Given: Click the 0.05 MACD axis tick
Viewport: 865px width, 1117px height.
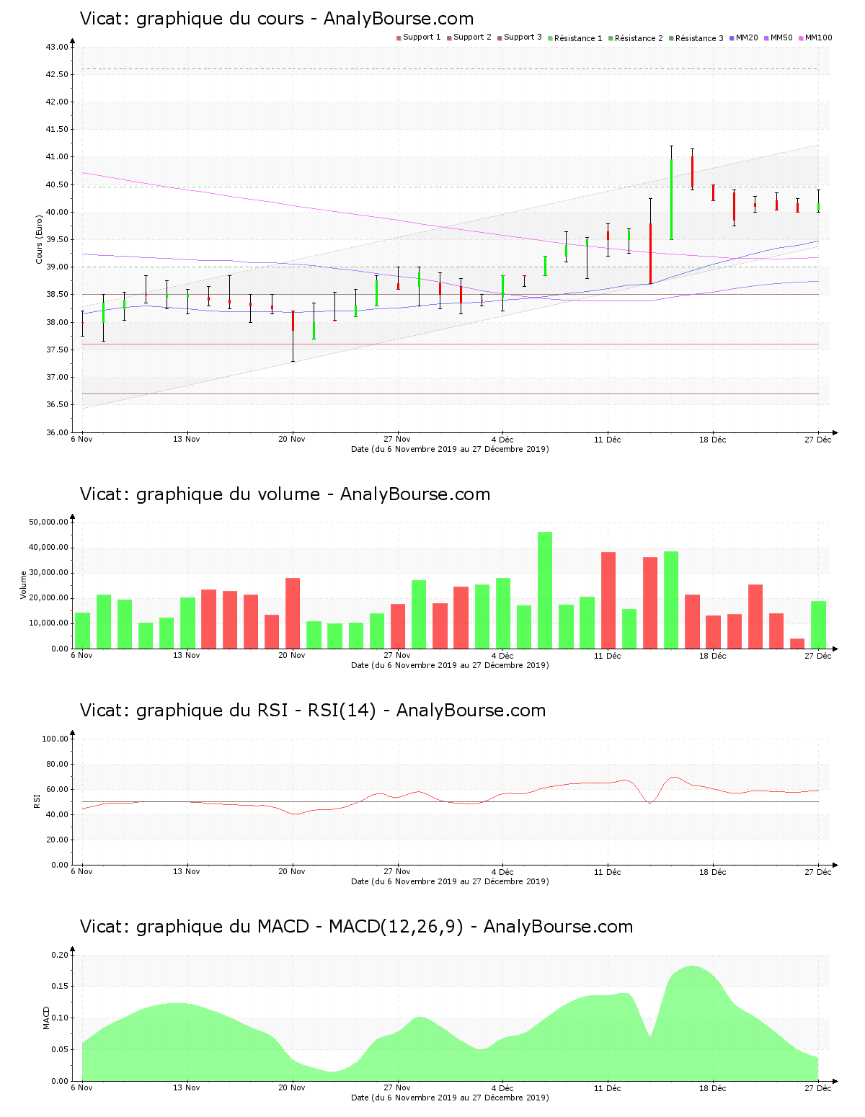Looking at the screenshot, I should (x=60, y=1050).
